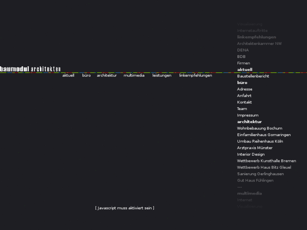307x230 pixels.
Task: Select the bold architektur heading in side list
Action: click(250, 122)
